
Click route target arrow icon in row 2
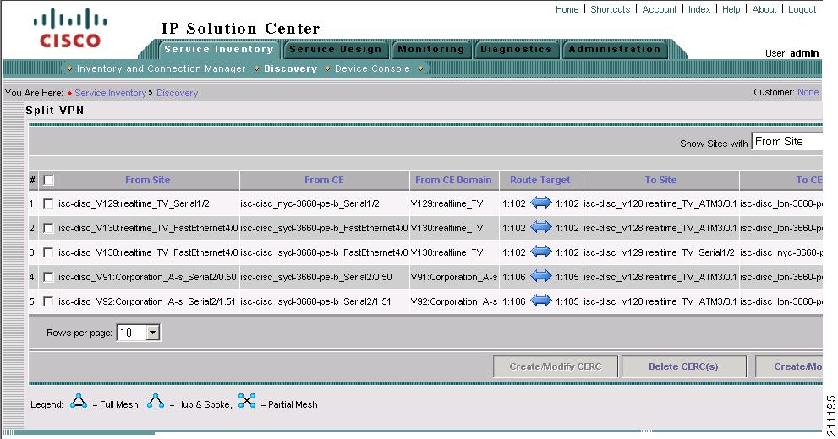coord(541,228)
